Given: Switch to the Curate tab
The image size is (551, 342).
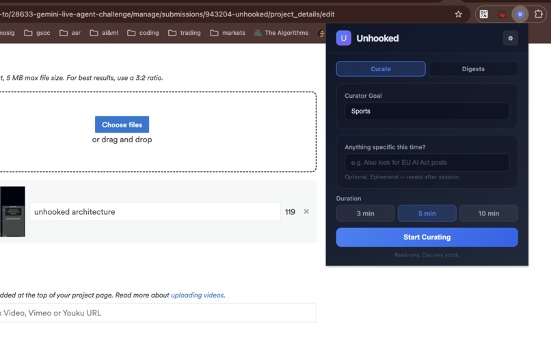Looking at the screenshot, I should 381,69.
